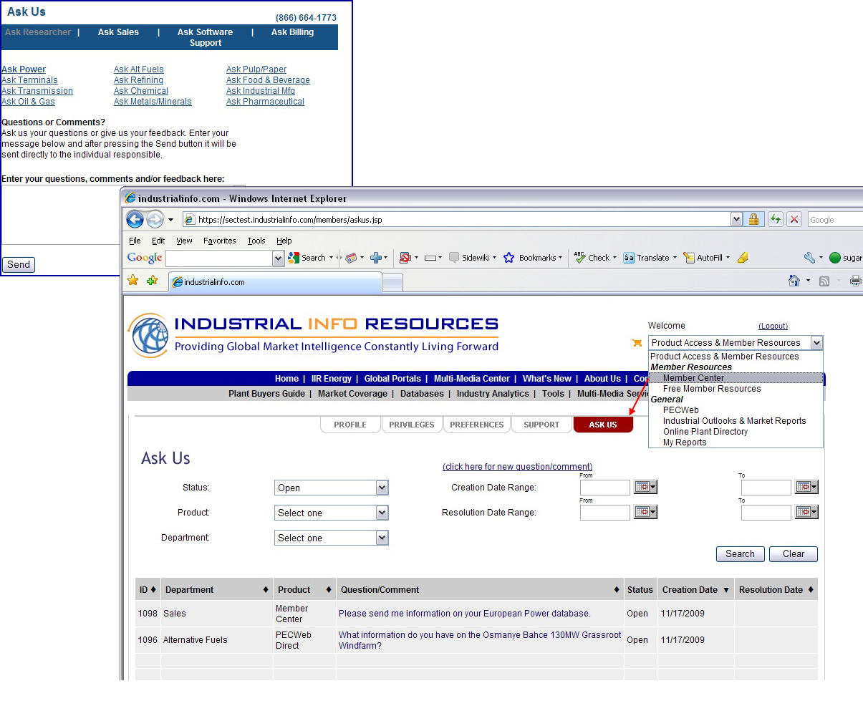Refresh the page with the green arrows icon

point(775,219)
